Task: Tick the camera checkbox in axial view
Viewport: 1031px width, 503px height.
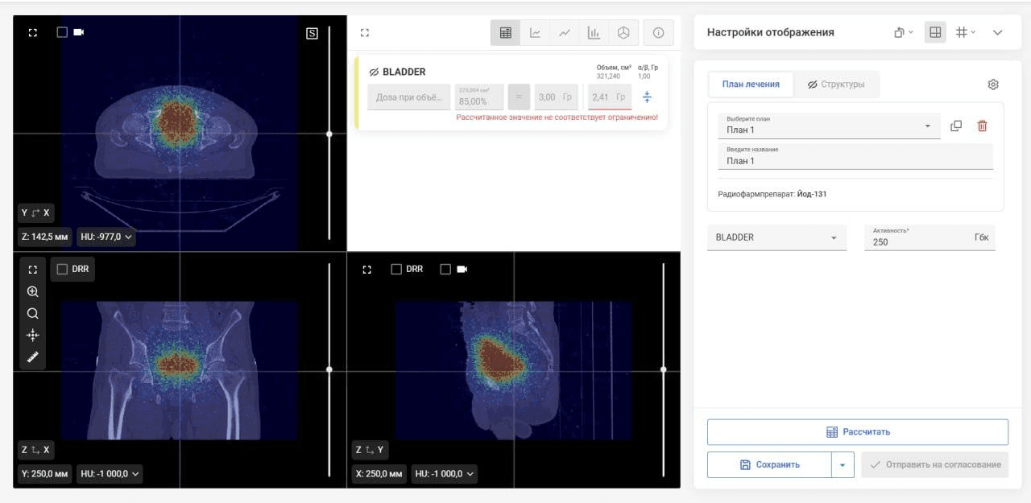Action: click(62, 32)
